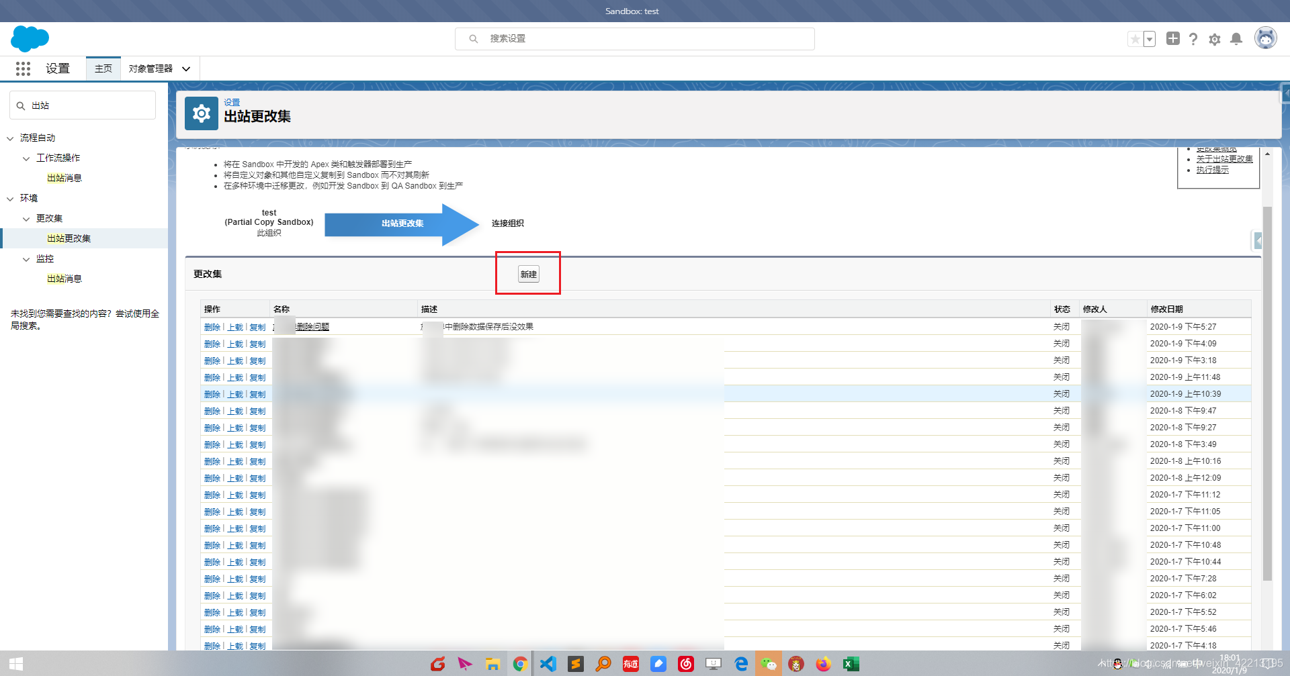This screenshot has width=1290, height=676.
Task: Focus the 搜索设置 global search box
Action: click(x=635, y=39)
